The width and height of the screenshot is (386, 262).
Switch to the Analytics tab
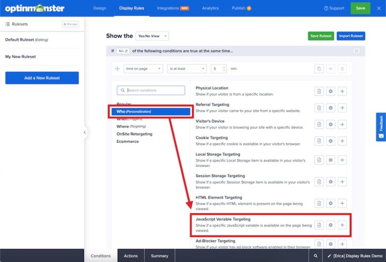pos(210,8)
